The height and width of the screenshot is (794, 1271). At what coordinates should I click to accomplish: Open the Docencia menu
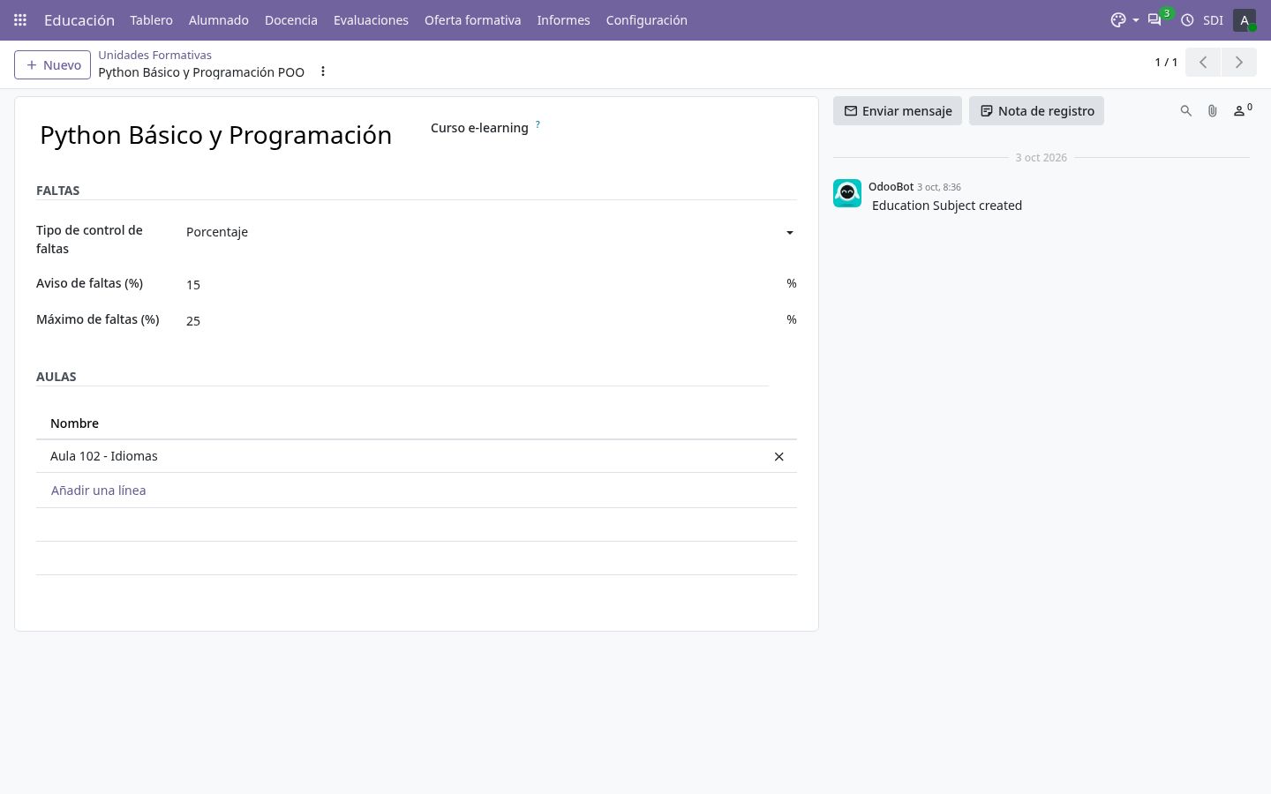coord(291,19)
